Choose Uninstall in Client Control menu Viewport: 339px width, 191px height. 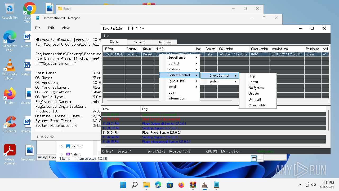pos(258,99)
